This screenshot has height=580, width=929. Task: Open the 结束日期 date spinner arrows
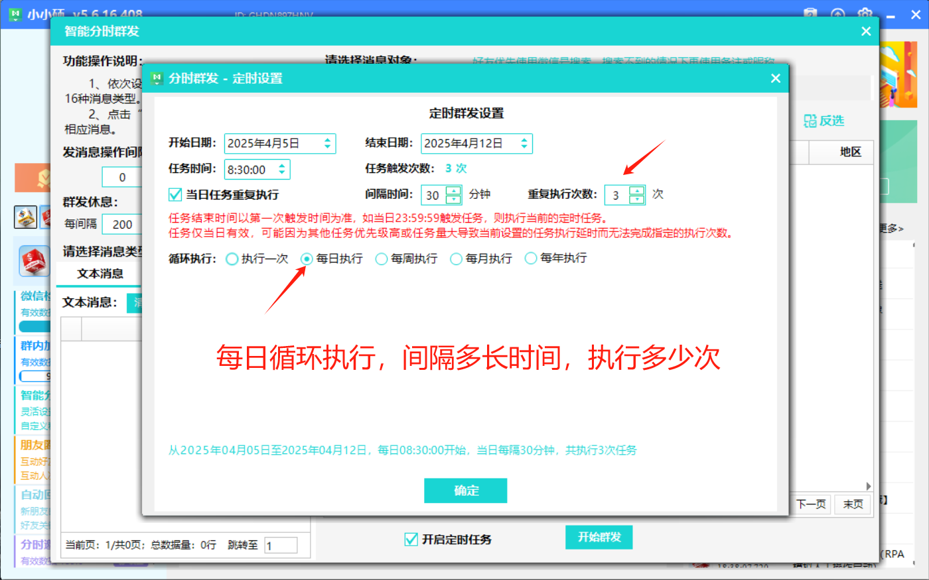point(524,143)
